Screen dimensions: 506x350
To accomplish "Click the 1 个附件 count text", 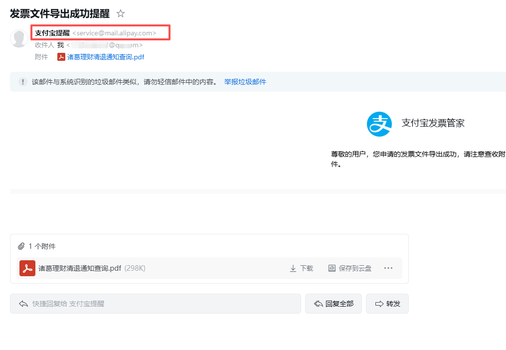I will [x=42, y=246].
